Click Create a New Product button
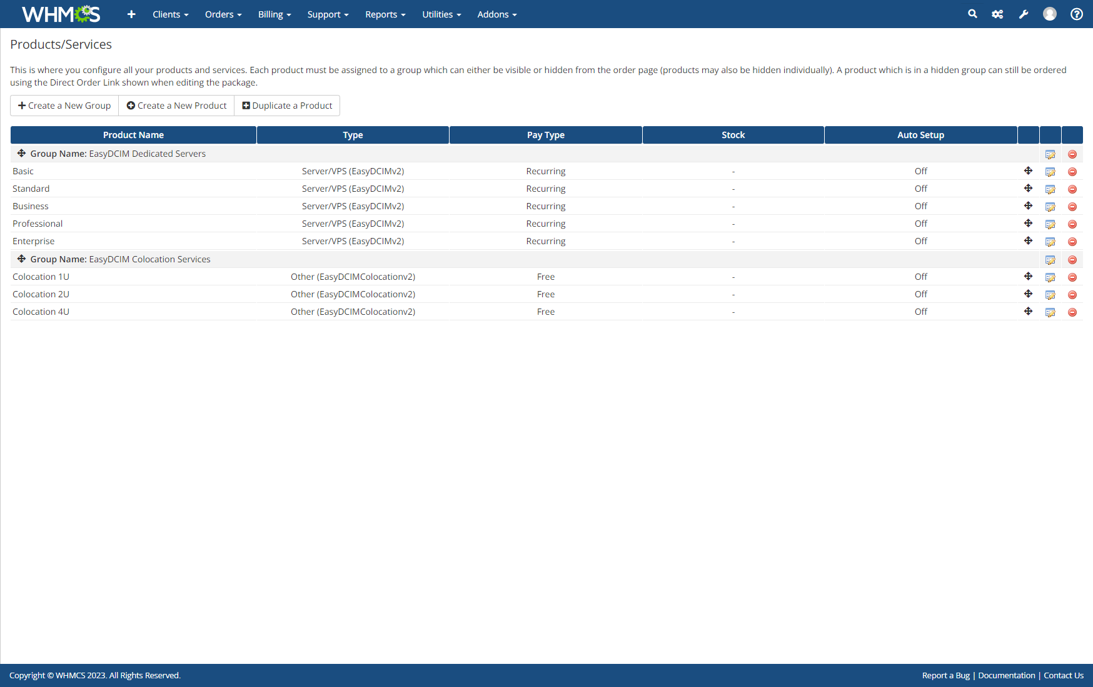The height and width of the screenshot is (687, 1093). pos(176,106)
